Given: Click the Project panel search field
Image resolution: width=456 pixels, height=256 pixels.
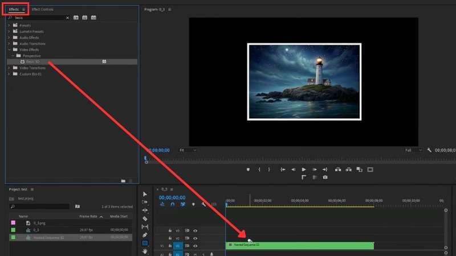Looking at the screenshot, I should pos(40,207).
